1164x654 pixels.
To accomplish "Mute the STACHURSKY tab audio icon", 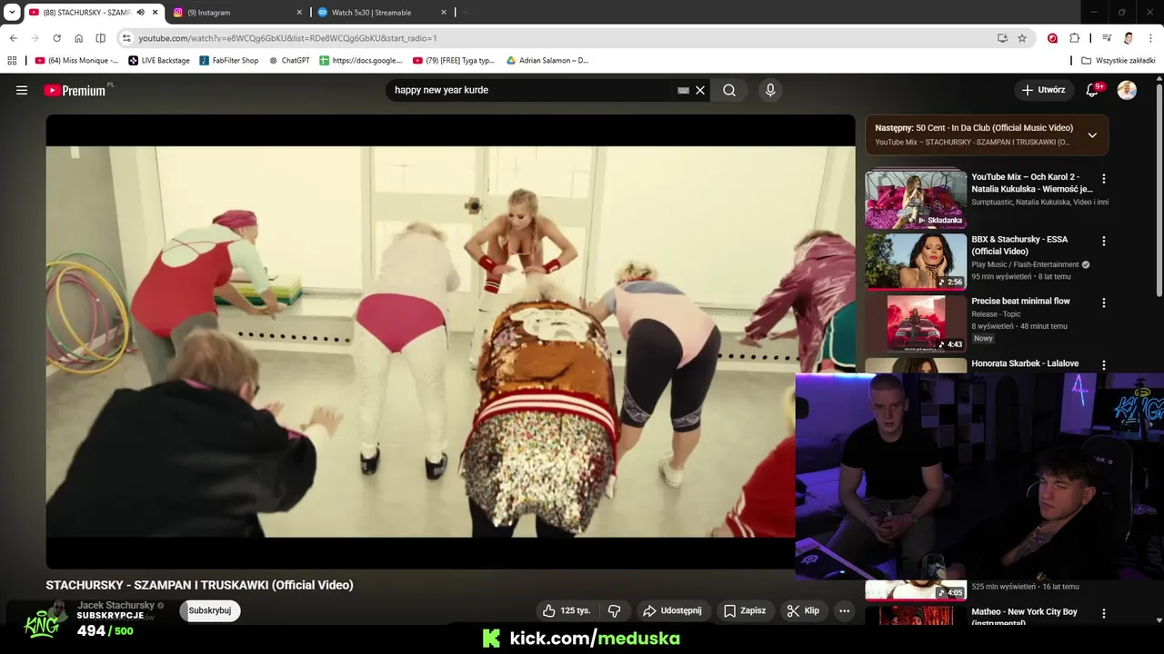I will tap(140, 13).
